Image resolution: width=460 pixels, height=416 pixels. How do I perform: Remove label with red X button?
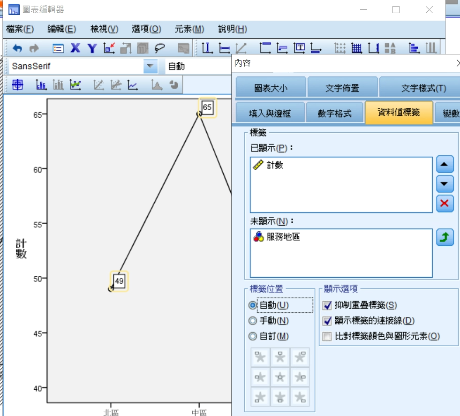[x=445, y=203]
